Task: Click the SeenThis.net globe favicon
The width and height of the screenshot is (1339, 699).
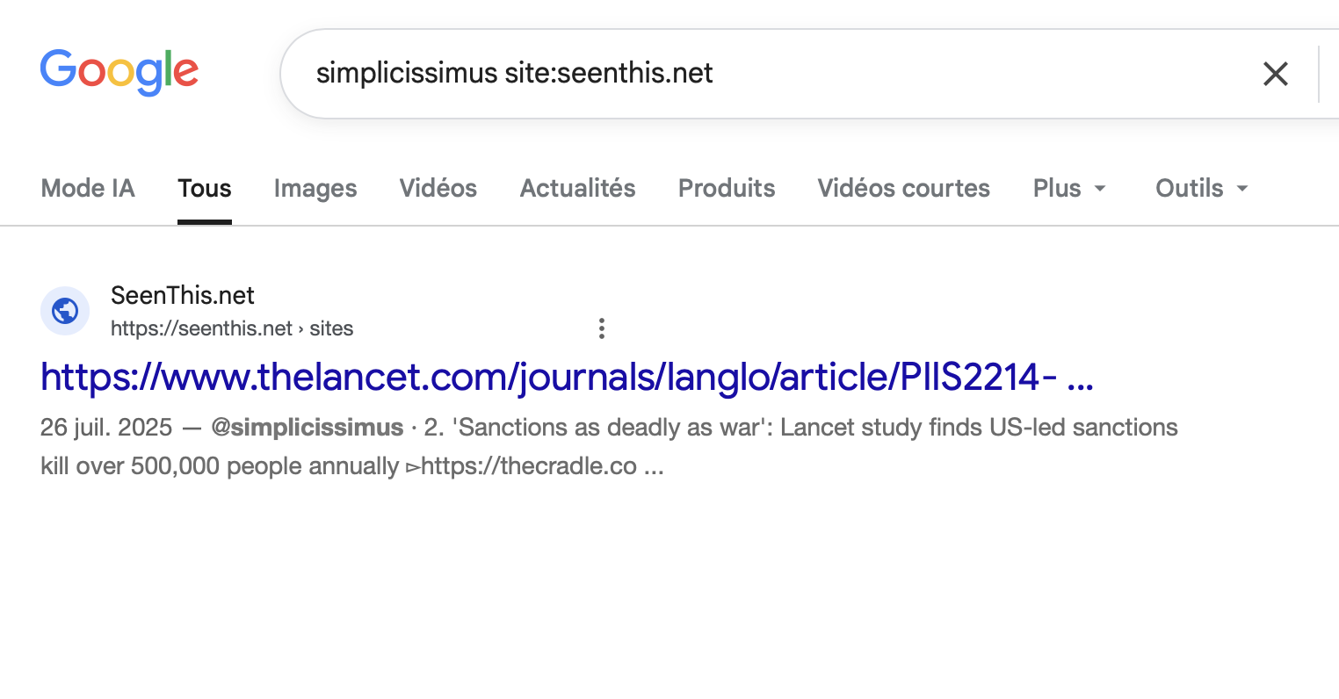Action: tap(65, 311)
